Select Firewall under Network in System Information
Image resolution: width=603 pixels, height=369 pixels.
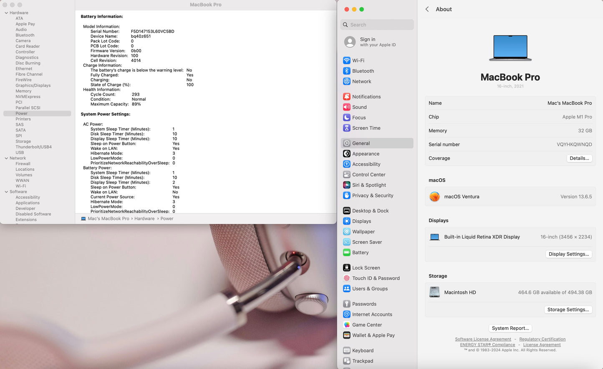coord(23,164)
